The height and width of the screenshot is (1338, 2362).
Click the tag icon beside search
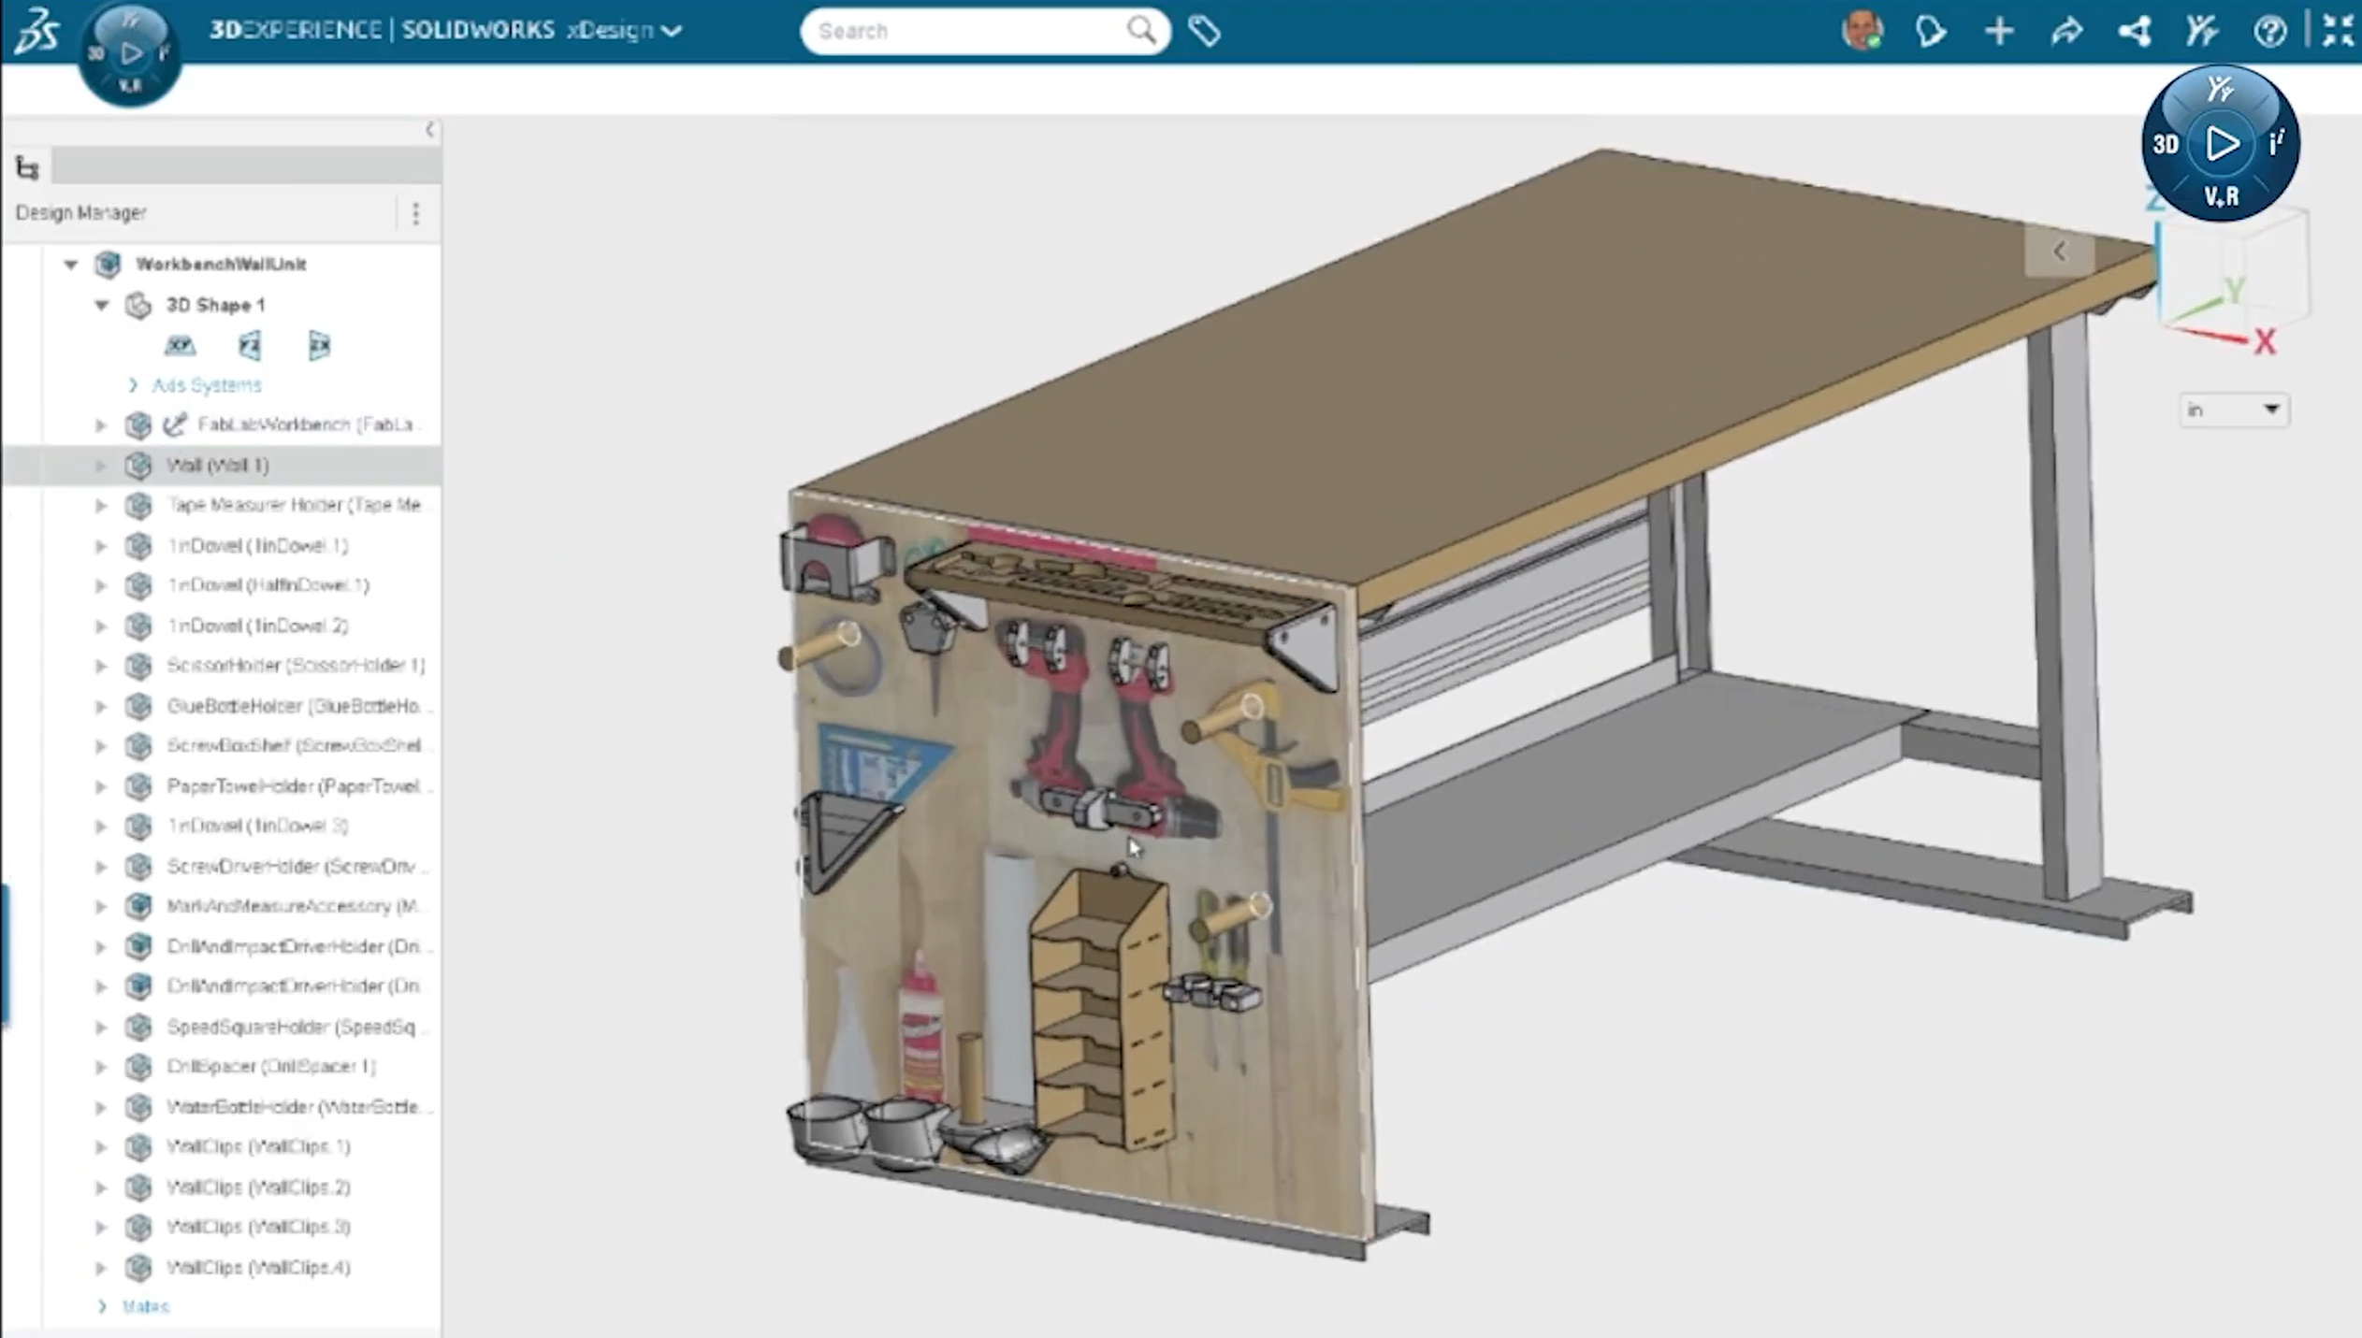(1203, 32)
